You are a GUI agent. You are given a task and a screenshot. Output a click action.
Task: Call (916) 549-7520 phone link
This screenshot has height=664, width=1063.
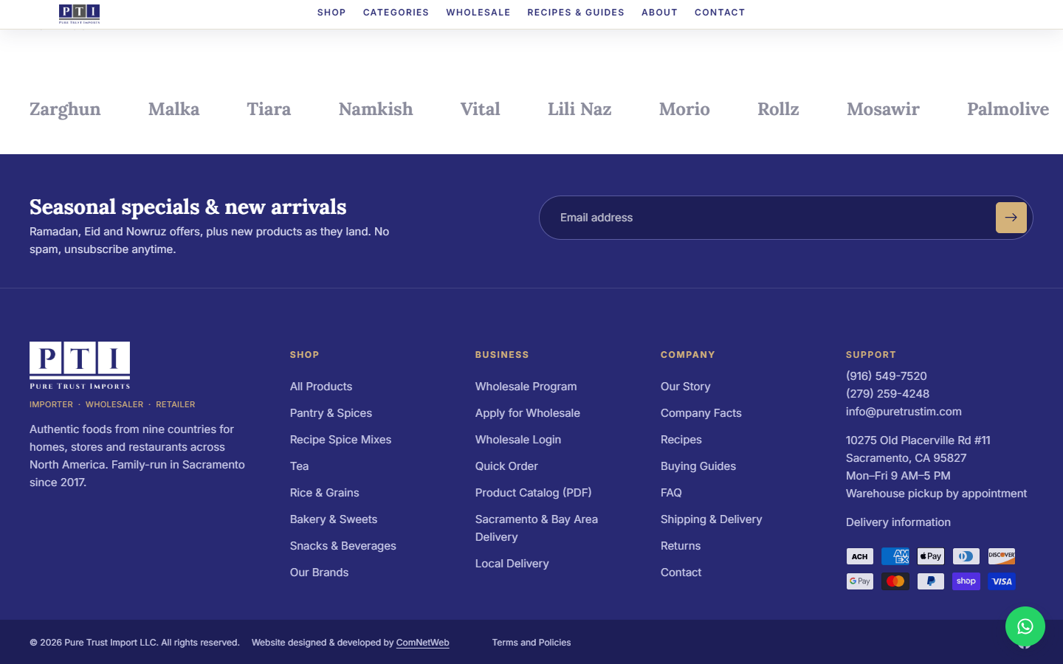pyautogui.click(x=886, y=376)
